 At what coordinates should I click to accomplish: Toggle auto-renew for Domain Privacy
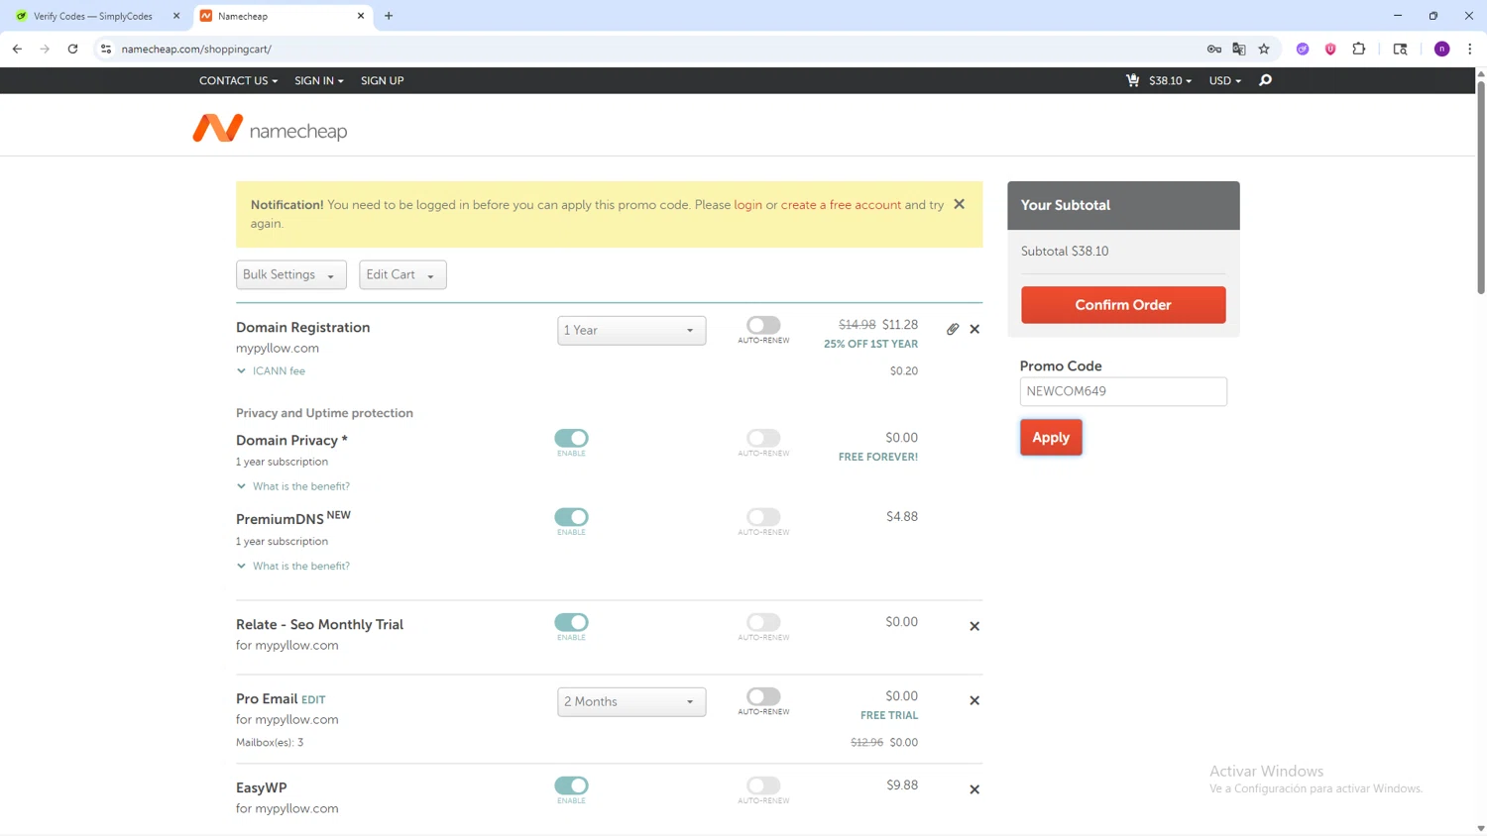click(x=763, y=438)
